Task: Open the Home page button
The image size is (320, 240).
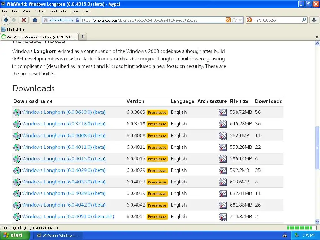Action: pos(35,20)
